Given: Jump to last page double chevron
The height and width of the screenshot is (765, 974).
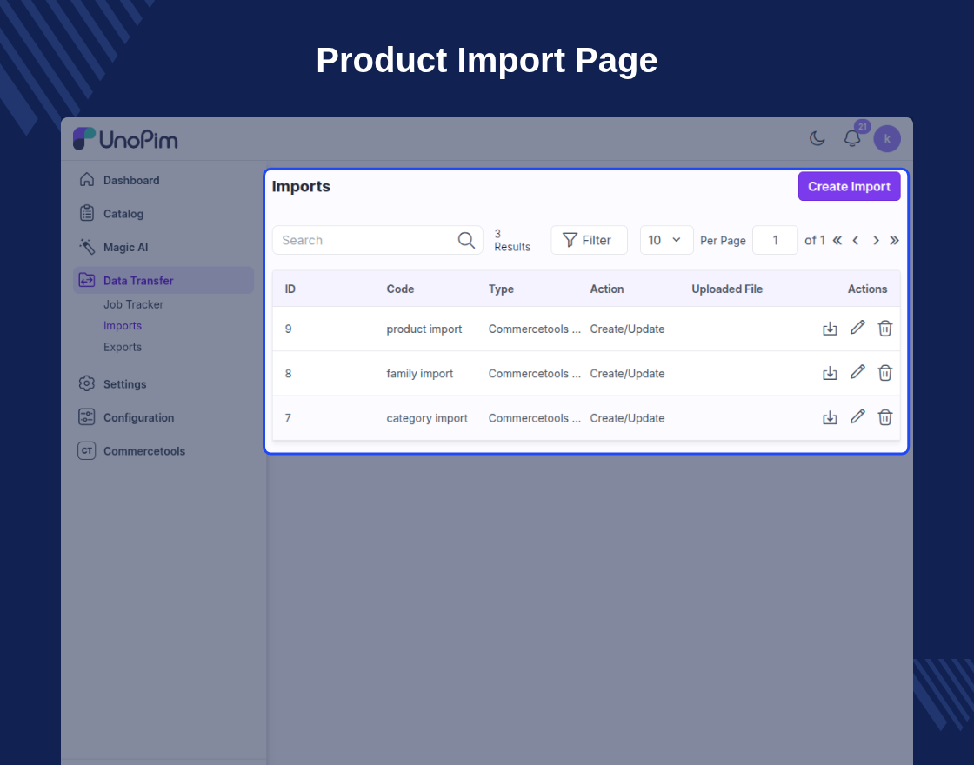Looking at the screenshot, I should tap(894, 240).
